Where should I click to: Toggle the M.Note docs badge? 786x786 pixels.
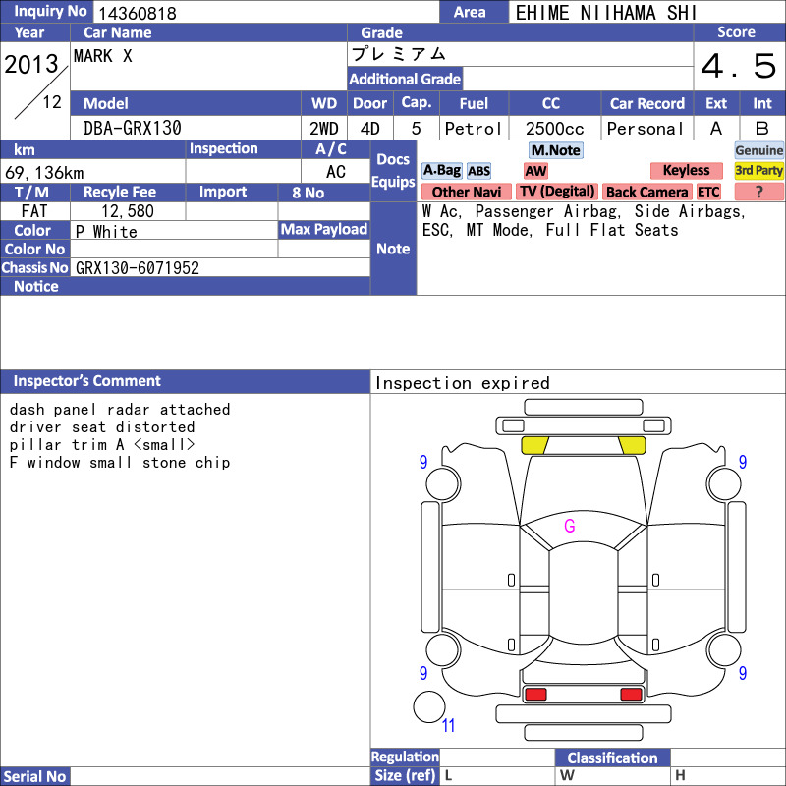[x=556, y=150]
